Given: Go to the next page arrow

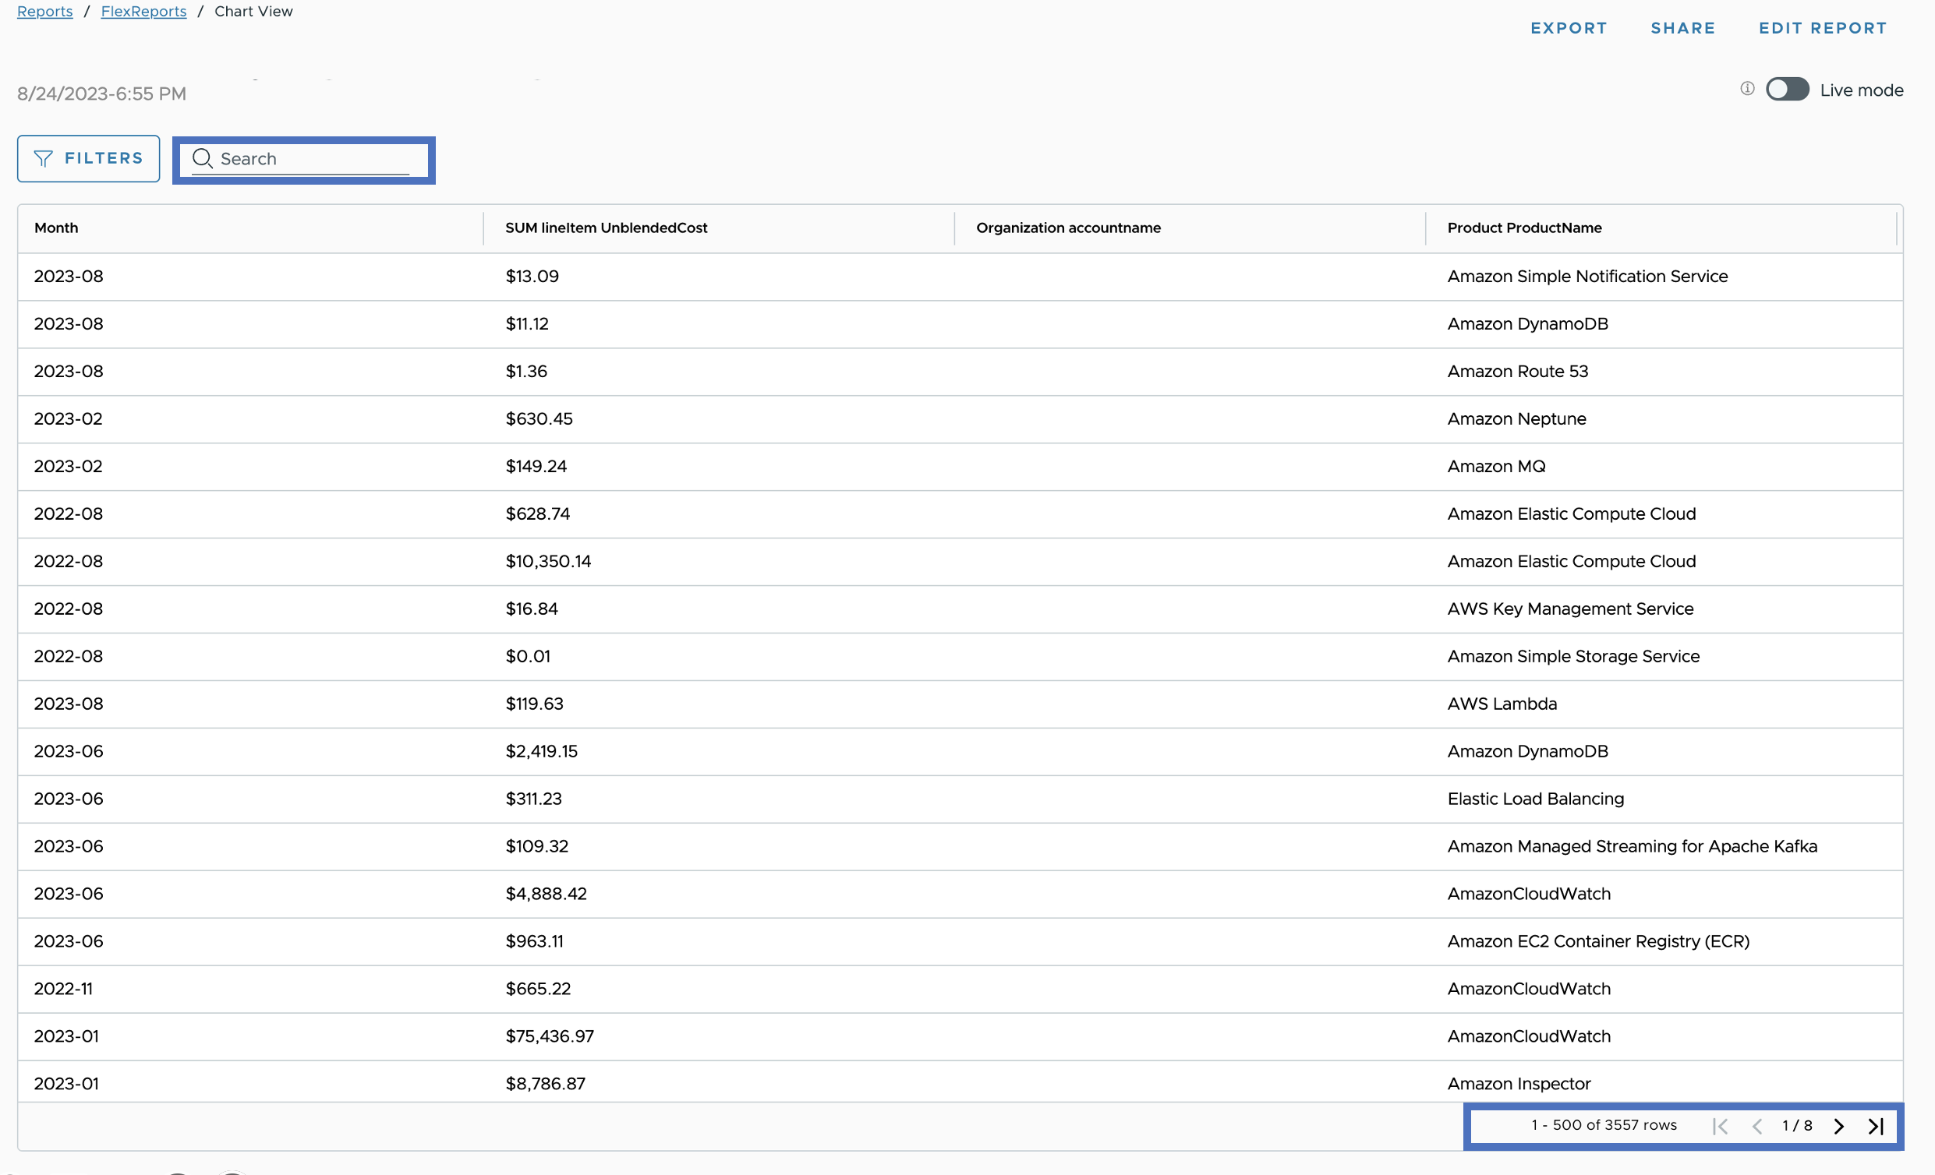Looking at the screenshot, I should click(x=1838, y=1127).
